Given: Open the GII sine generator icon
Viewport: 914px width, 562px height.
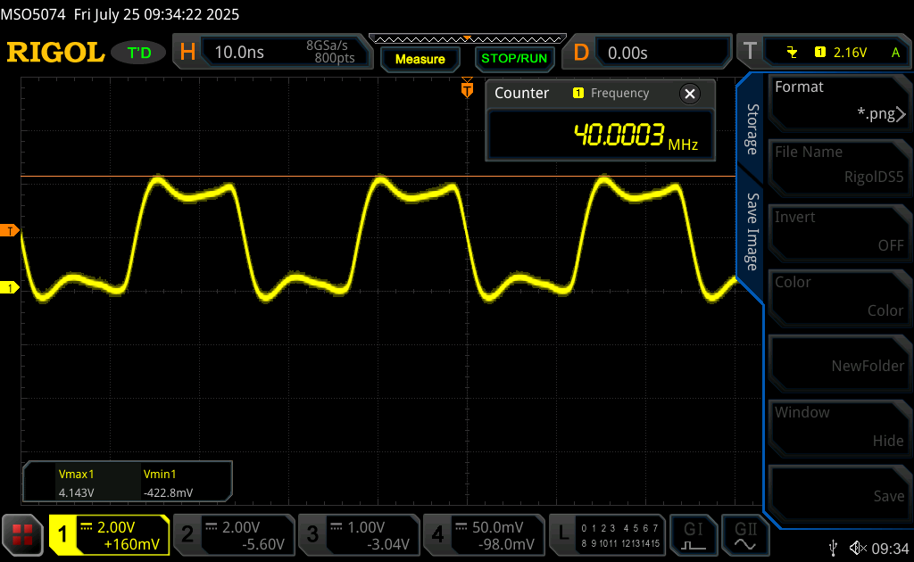Looking at the screenshot, I should pos(745,534).
